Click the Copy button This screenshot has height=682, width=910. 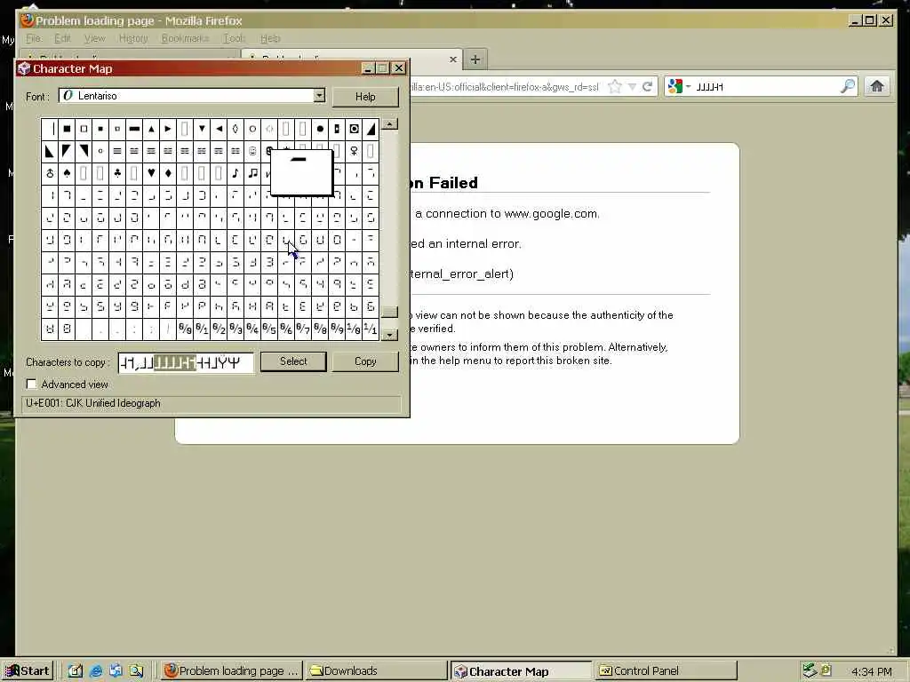pyautogui.click(x=365, y=361)
